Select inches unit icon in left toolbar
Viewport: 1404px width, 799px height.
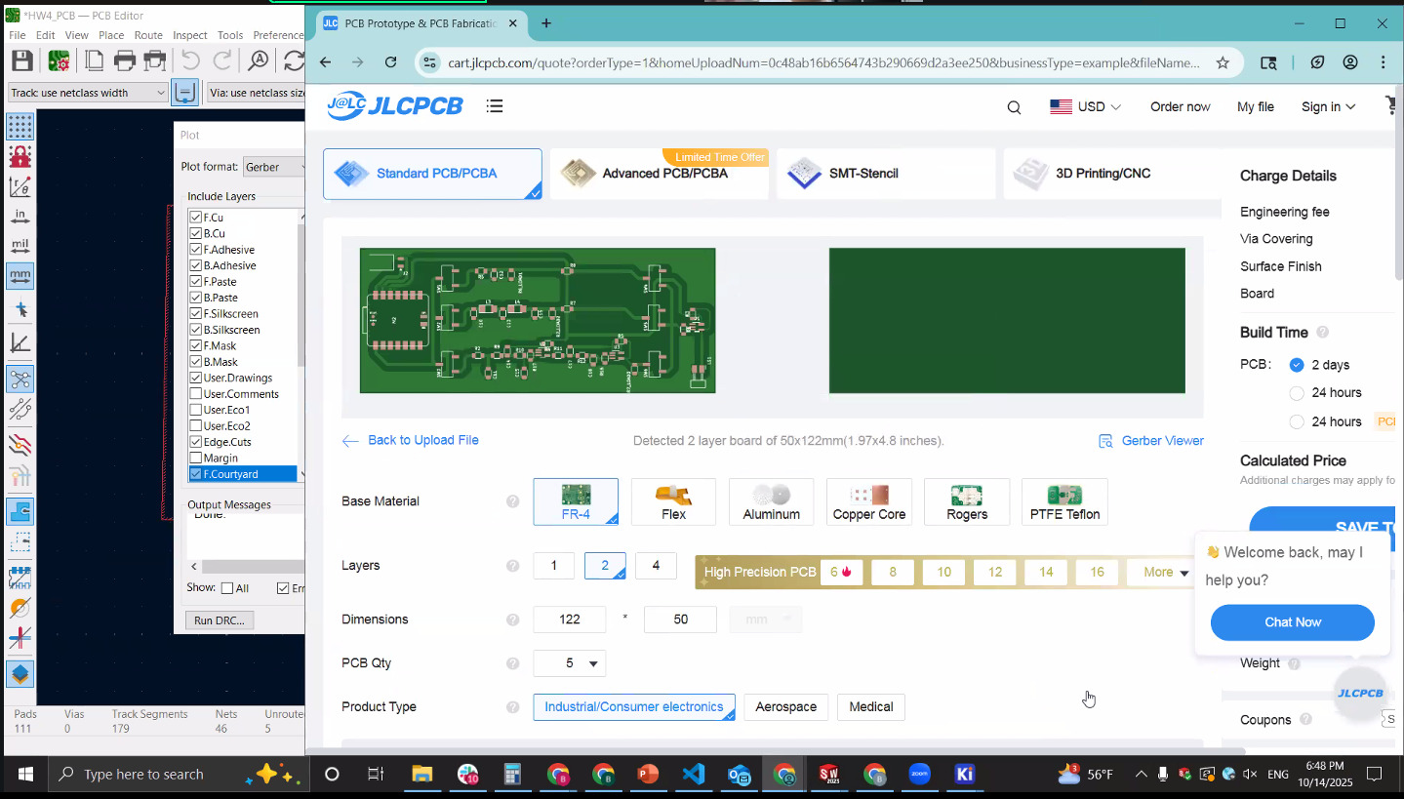click(x=20, y=216)
